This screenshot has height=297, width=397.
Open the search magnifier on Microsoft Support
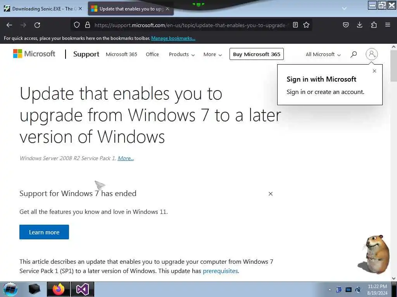click(354, 54)
